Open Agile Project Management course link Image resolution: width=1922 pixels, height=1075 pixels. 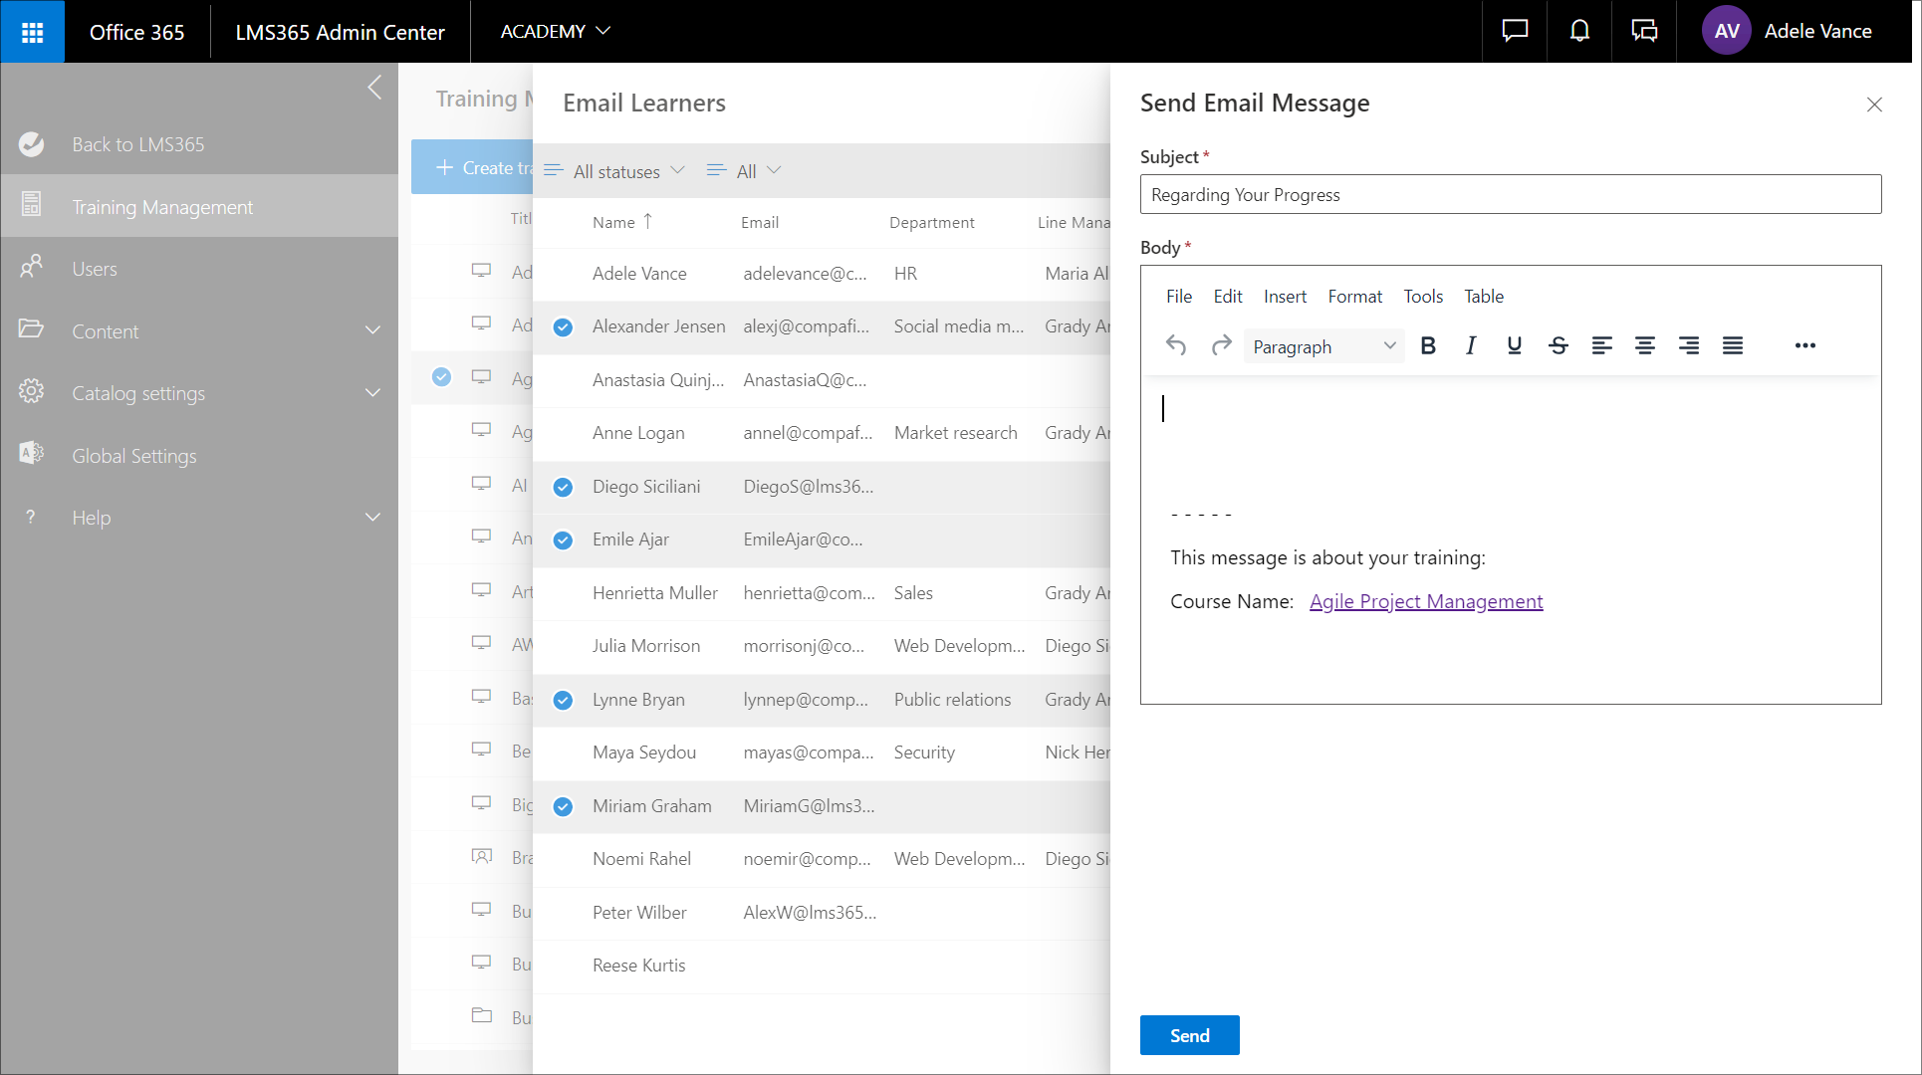[x=1425, y=601]
